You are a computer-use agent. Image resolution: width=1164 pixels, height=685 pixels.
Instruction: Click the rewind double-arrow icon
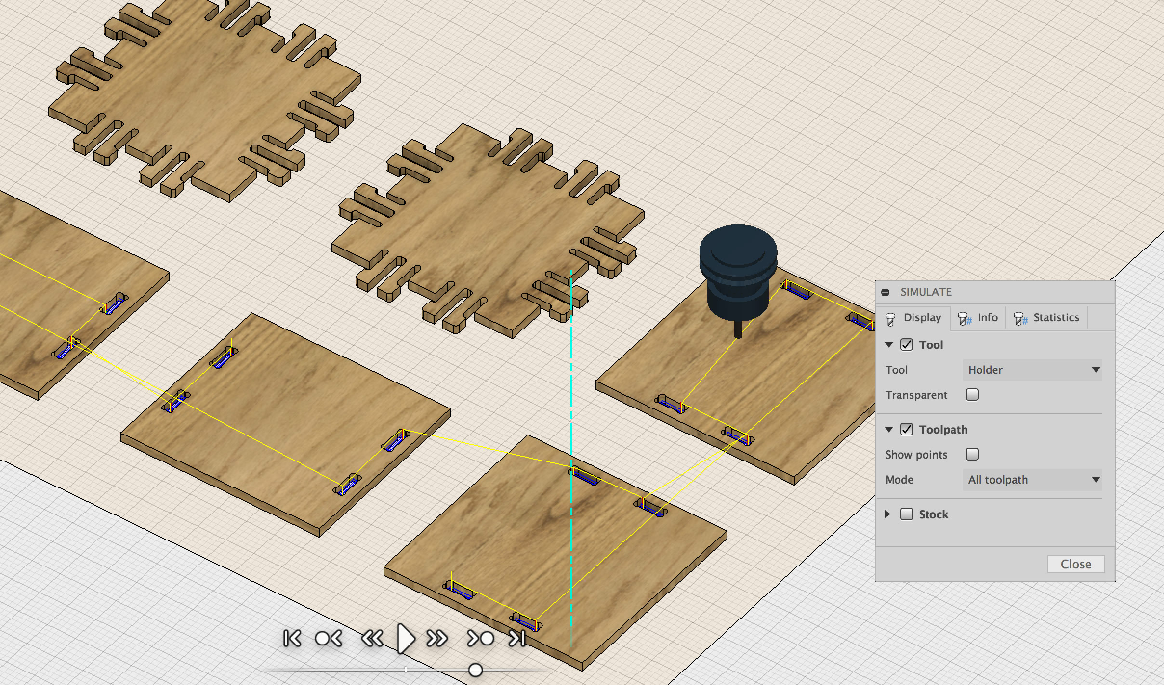[372, 638]
